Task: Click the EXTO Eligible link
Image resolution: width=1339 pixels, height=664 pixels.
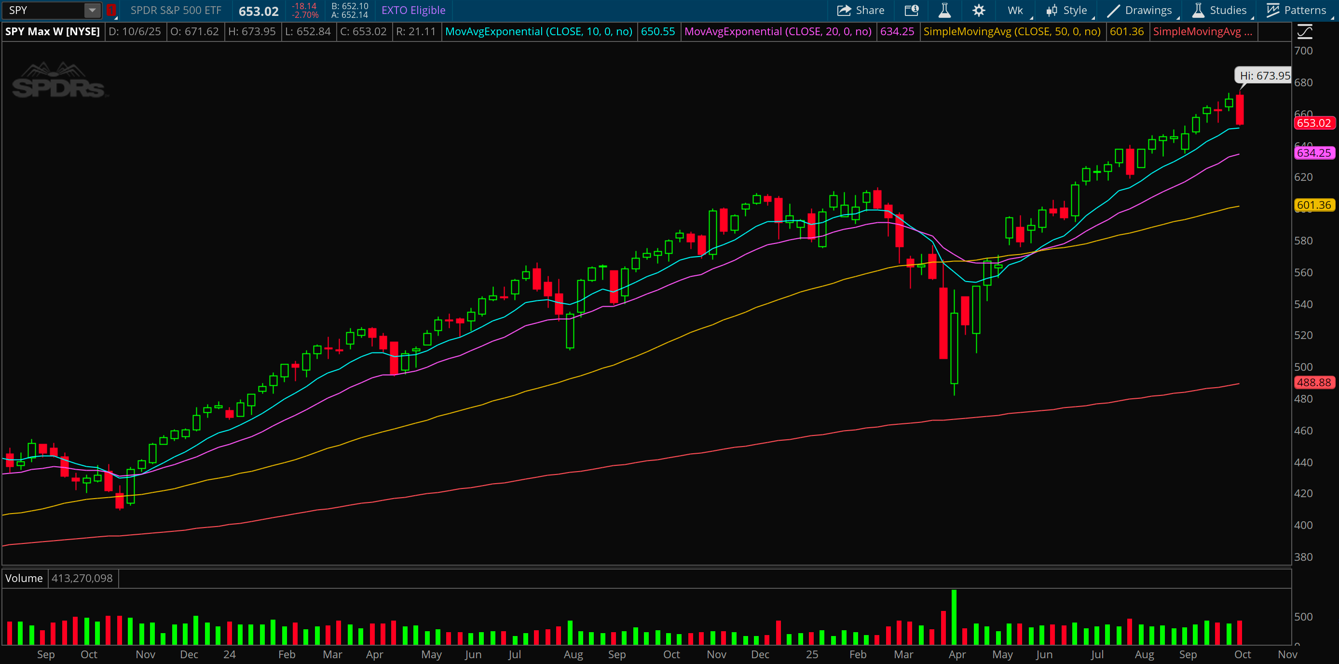Action: 413,11
